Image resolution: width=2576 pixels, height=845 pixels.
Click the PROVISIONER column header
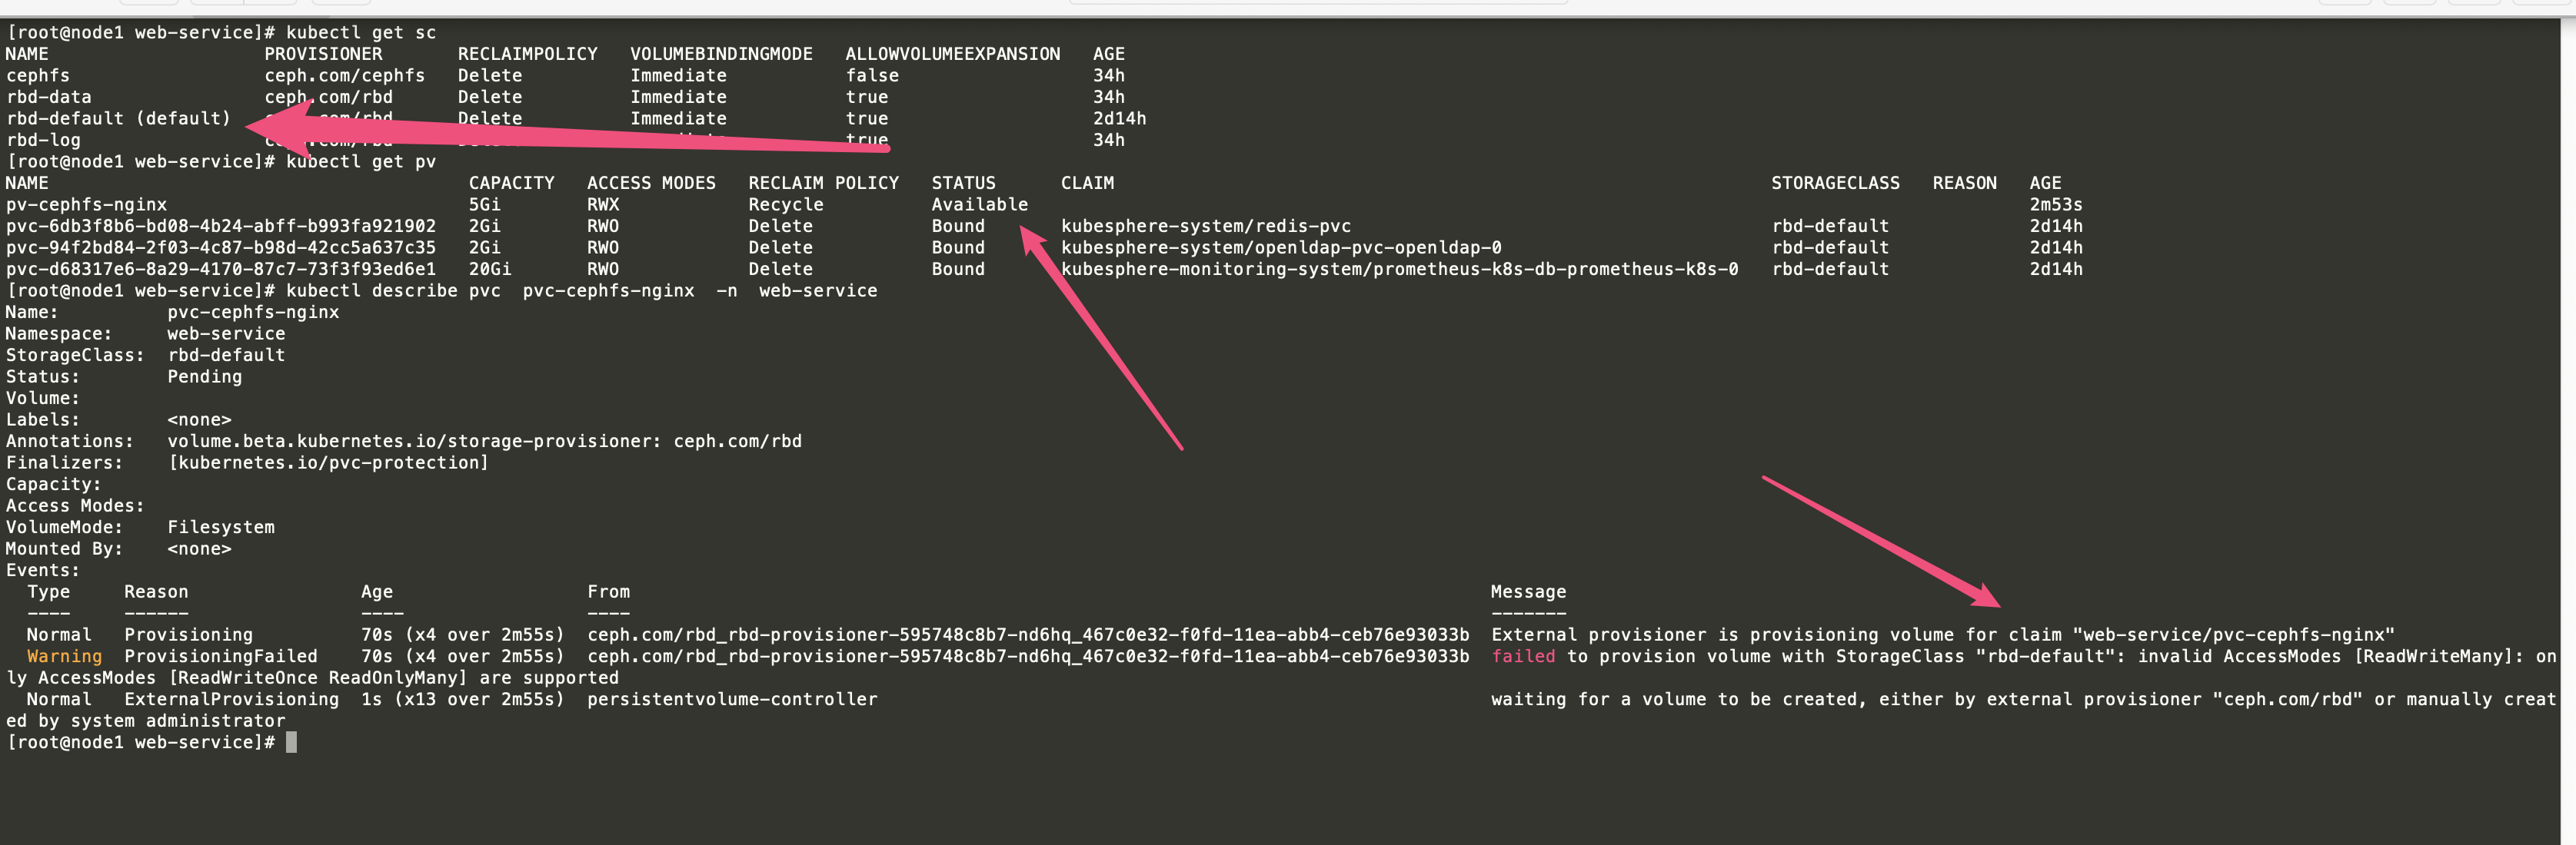[x=323, y=54]
